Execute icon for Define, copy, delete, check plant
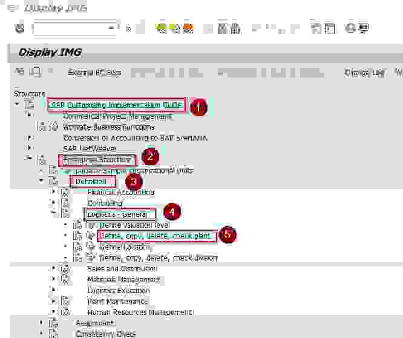Image resolution: width=403 pixels, height=338 pixels. coord(90,235)
